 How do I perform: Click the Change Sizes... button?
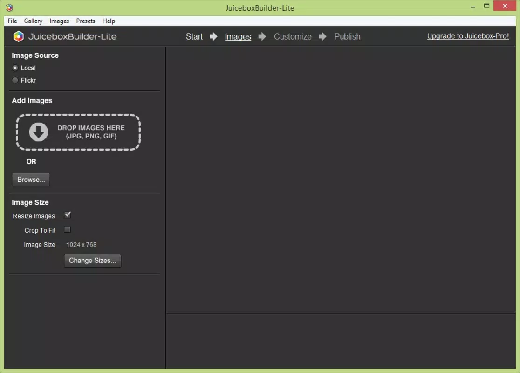pyautogui.click(x=93, y=261)
